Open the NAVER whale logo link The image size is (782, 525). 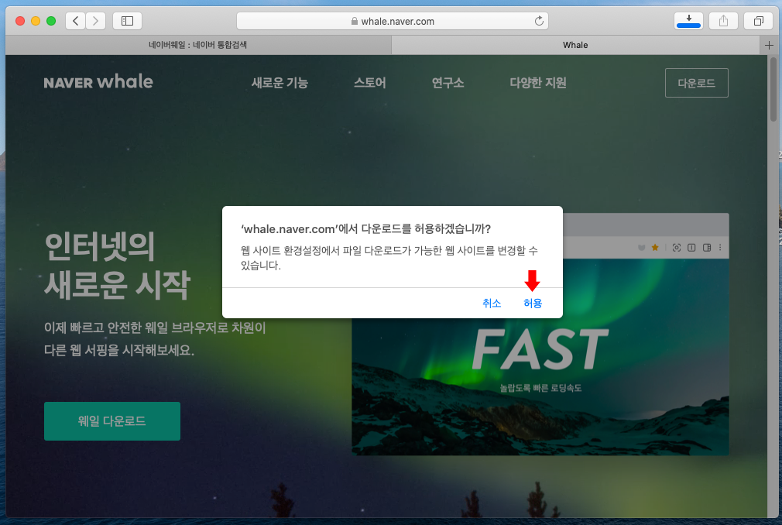click(x=98, y=82)
